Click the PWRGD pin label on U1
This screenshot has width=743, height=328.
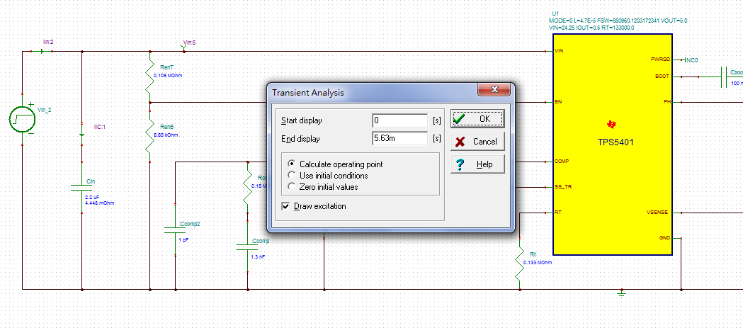click(661, 60)
